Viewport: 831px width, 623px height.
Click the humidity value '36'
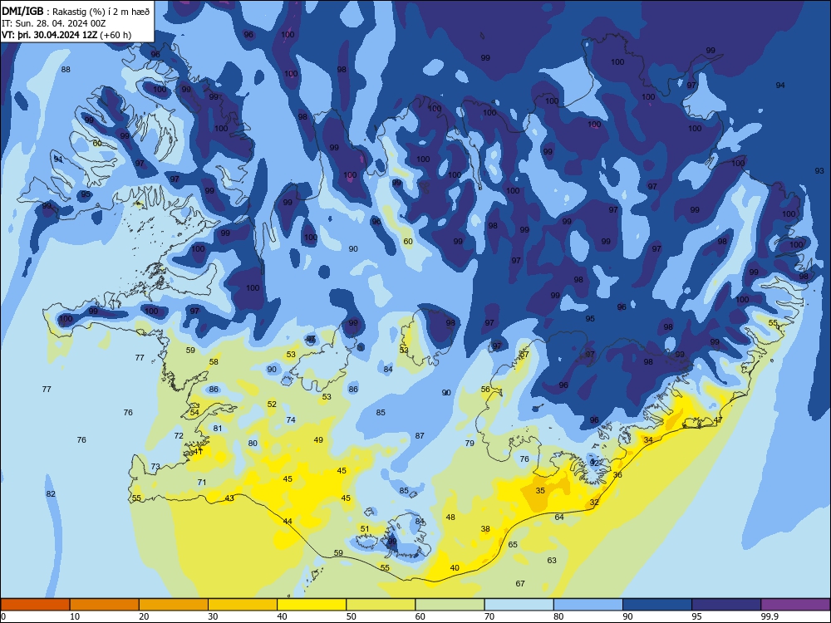[617, 474]
